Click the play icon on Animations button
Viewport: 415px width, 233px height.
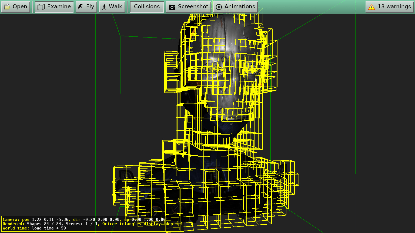(x=219, y=7)
